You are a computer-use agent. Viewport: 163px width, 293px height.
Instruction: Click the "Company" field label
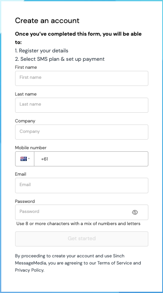[25, 121]
